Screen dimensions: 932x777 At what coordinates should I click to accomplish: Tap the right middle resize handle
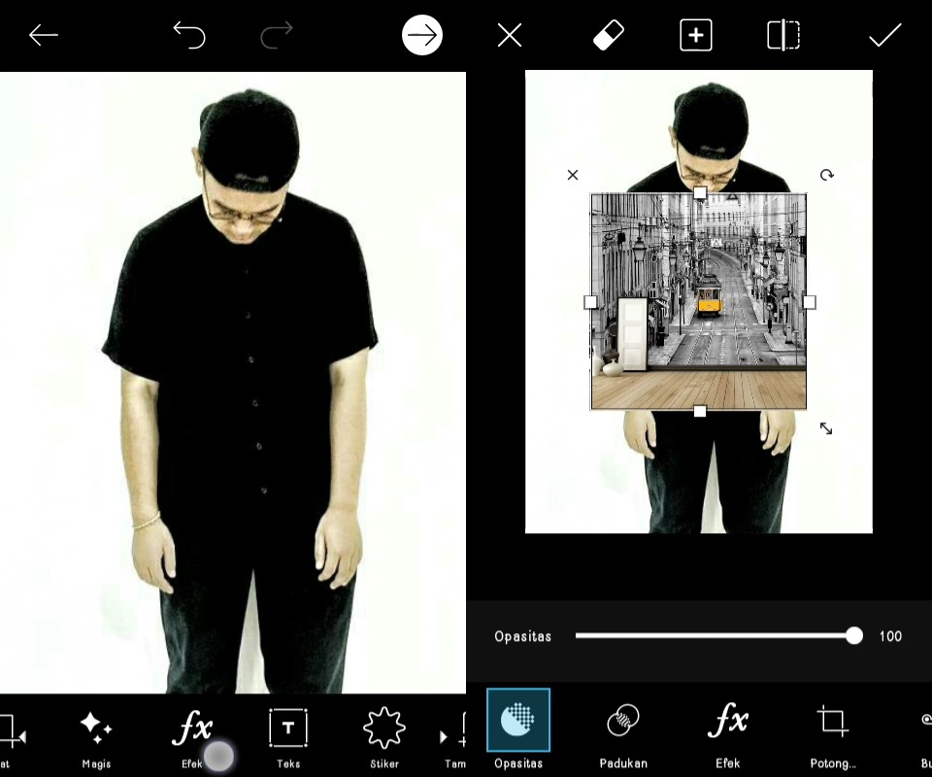(809, 302)
